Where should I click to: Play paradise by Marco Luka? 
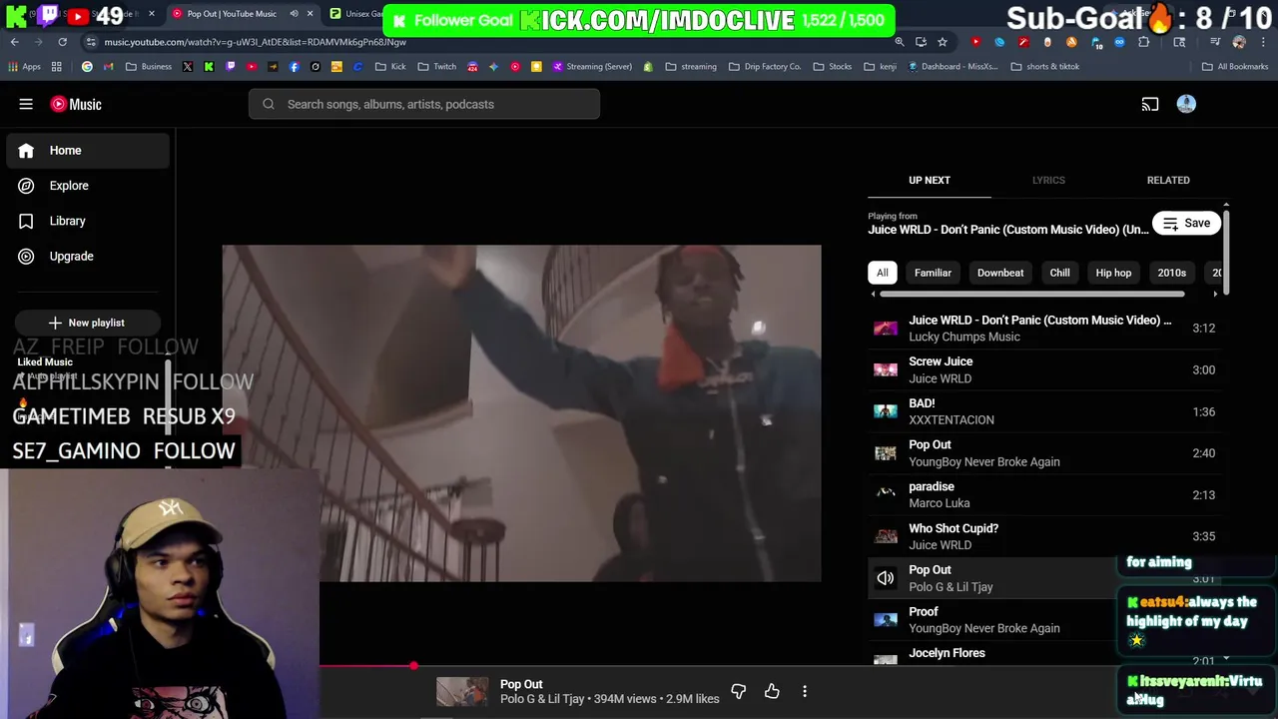(1044, 494)
